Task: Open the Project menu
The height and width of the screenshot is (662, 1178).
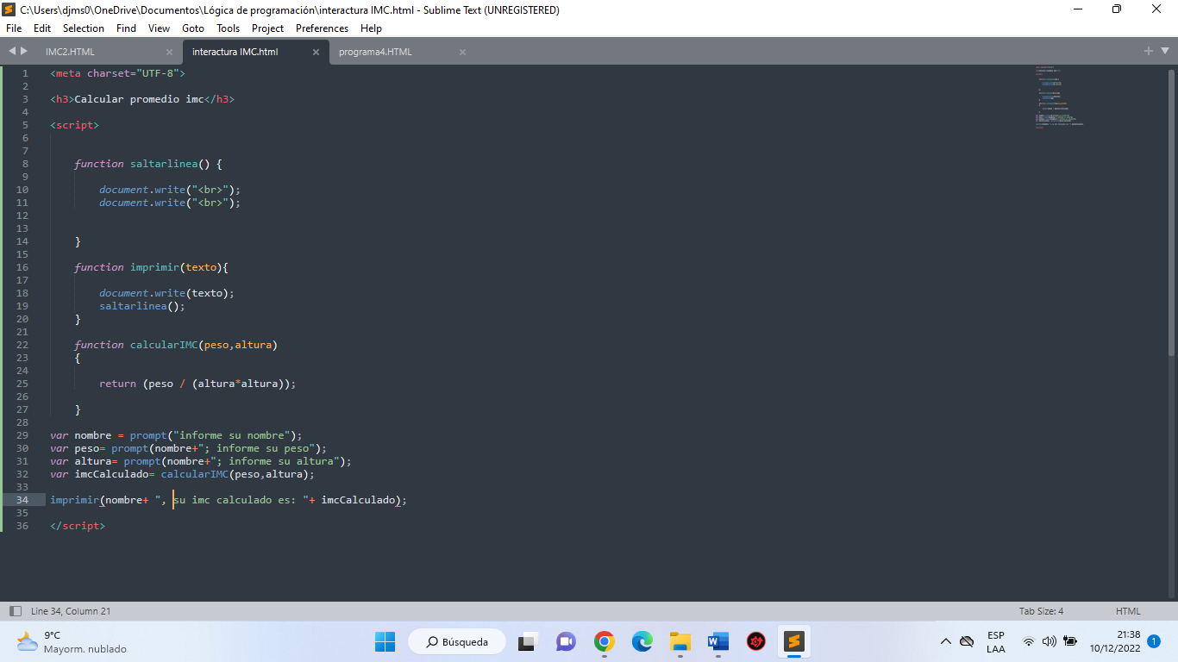Action: click(267, 28)
